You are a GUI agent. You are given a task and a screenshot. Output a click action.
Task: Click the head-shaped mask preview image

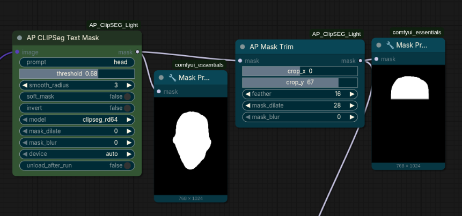tap(190, 146)
